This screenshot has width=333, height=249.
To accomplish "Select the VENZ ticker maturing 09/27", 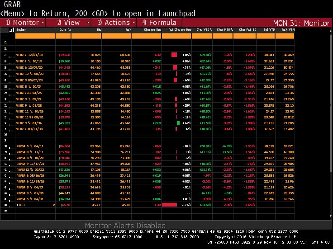I will (29, 99).
